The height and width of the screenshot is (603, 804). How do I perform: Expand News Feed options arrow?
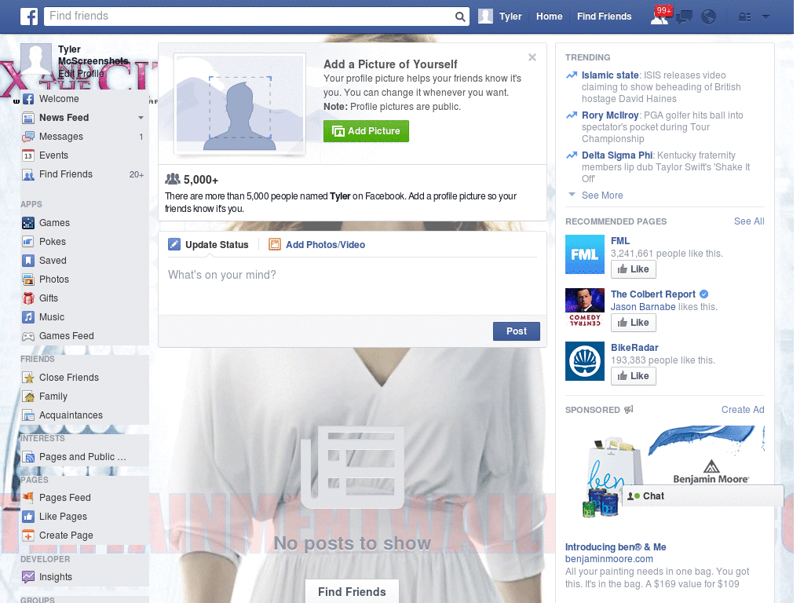[141, 118]
